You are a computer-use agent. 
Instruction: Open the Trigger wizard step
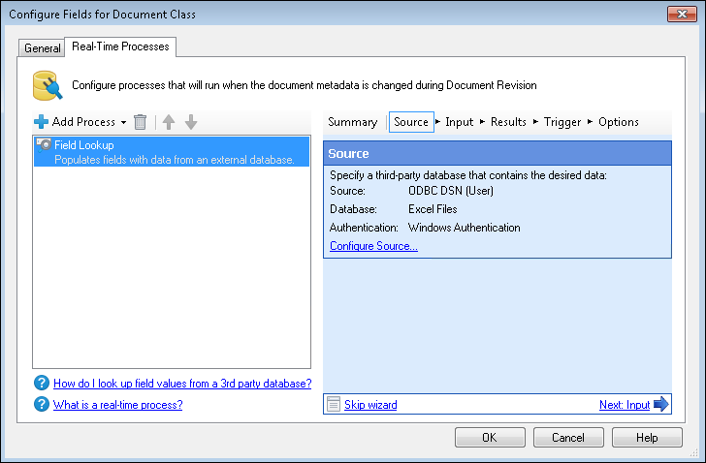point(562,122)
